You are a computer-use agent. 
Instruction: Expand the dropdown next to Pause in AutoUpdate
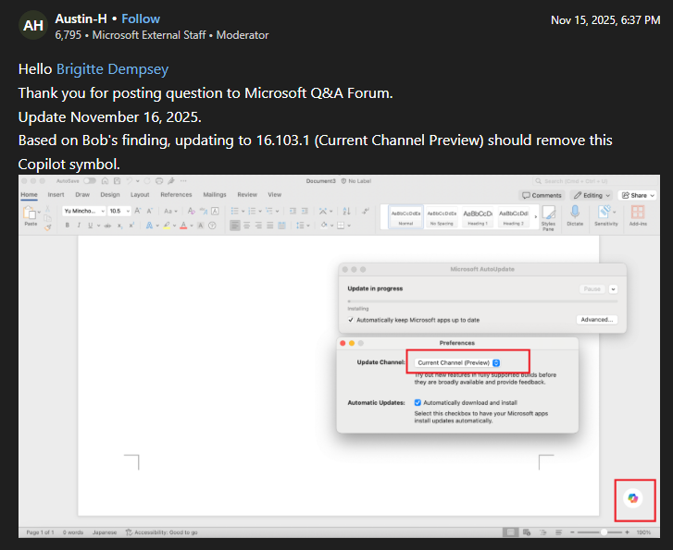pyautogui.click(x=614, y=289)
